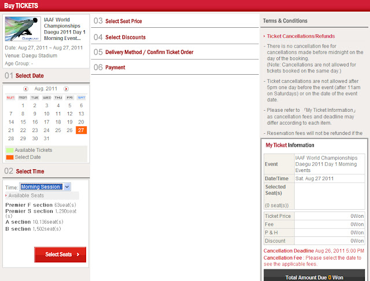The width and height of the screenshot is (370, 281).
Task: Click the Aug. 2011 month label
Action: click(x=46, y=89)
